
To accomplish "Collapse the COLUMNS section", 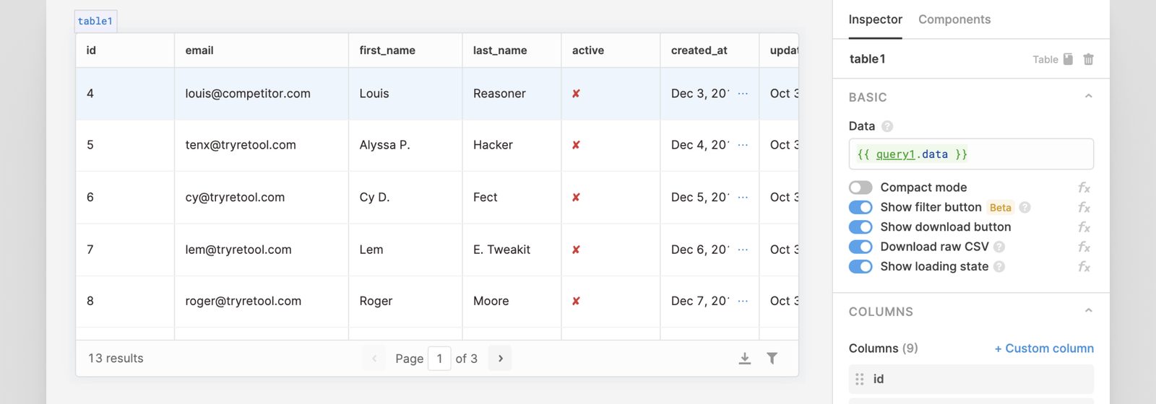I will 1088,311.
